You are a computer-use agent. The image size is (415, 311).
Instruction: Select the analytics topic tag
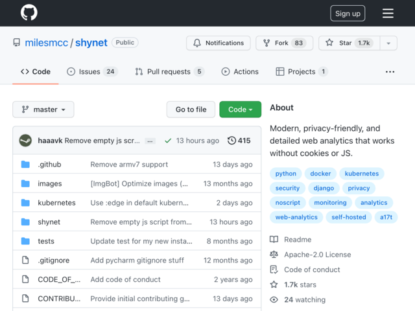point(373,203)
